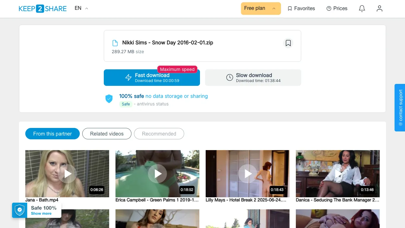Expand the Free plan dropdown
The width and height of the screenshot is (405, 228).
tap(261, 9)
